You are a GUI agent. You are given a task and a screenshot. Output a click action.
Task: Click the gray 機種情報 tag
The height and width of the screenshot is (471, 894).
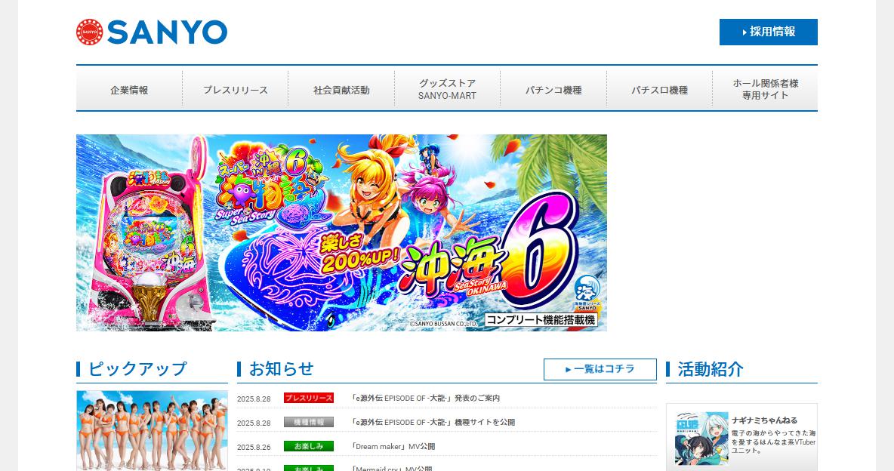[309, 422]
